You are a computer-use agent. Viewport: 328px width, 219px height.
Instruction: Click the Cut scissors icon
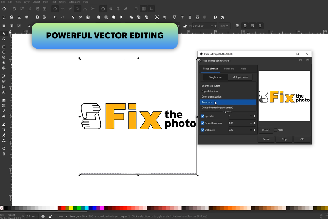(x=81, y=17)
